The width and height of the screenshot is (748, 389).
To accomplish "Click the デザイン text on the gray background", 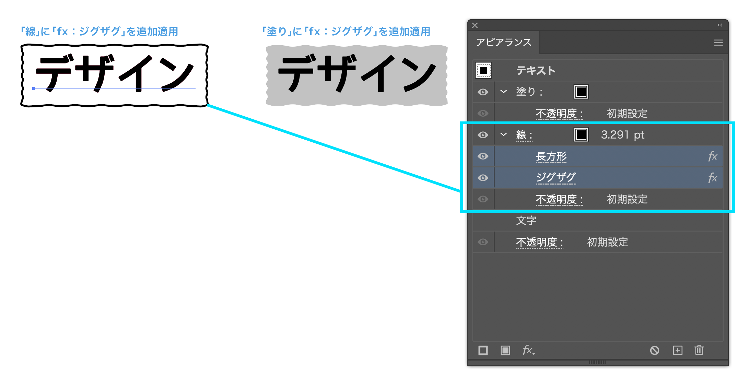I will click(x=357, y=73).
